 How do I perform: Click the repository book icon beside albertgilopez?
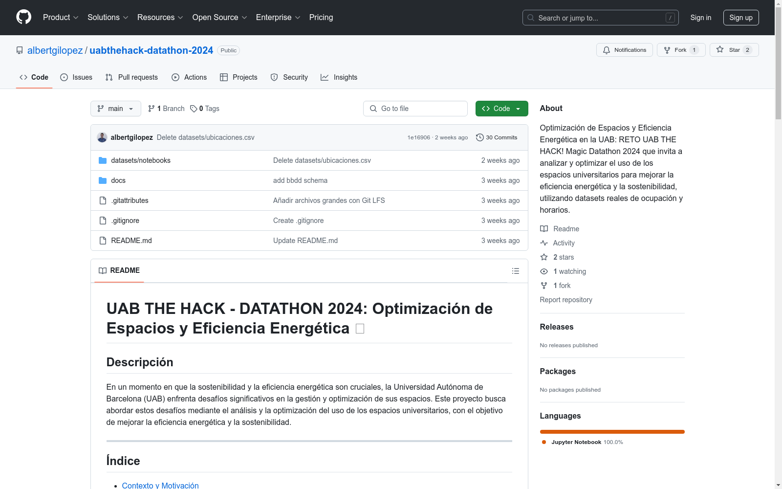[x=20, y=50]
